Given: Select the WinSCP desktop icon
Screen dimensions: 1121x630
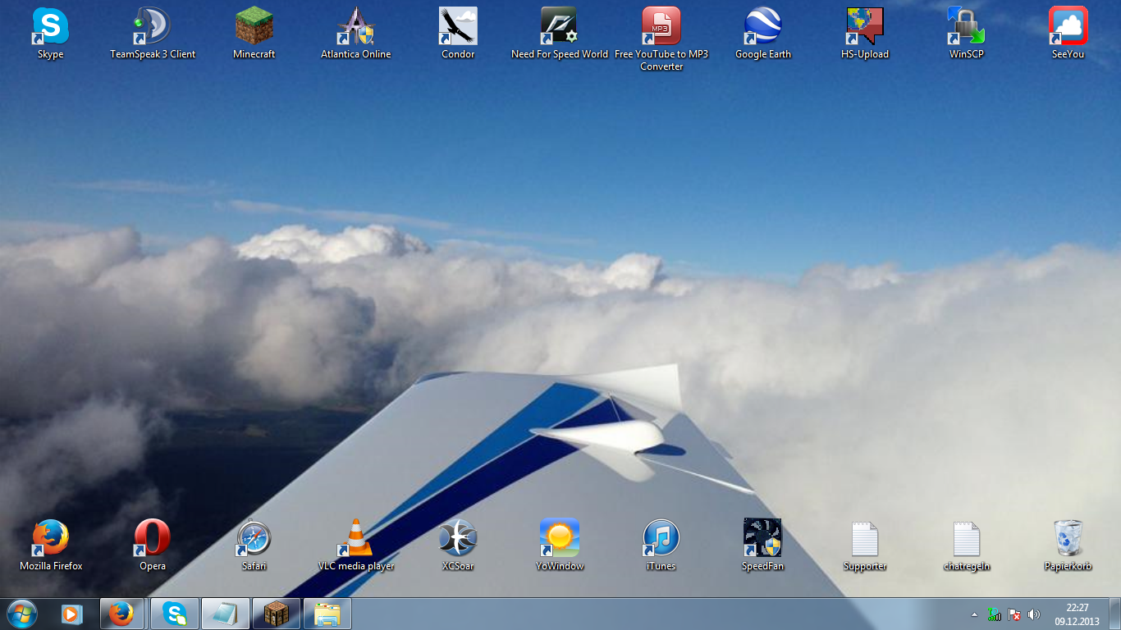Looking at the screenshot, I should pos(966,27).
